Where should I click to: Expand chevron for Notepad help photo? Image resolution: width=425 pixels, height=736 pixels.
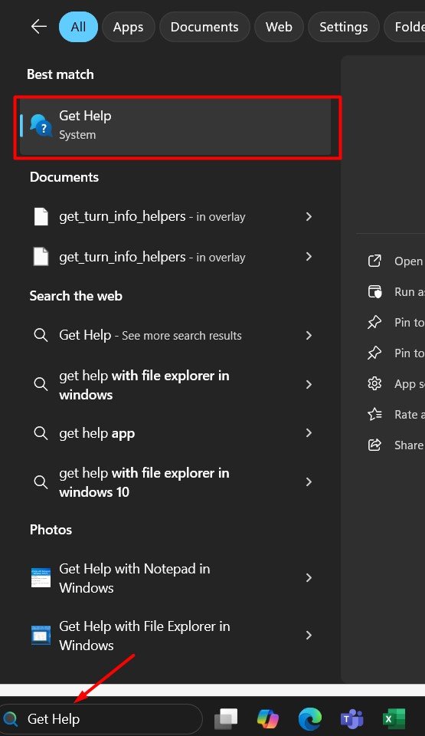(x=309, y=578)
